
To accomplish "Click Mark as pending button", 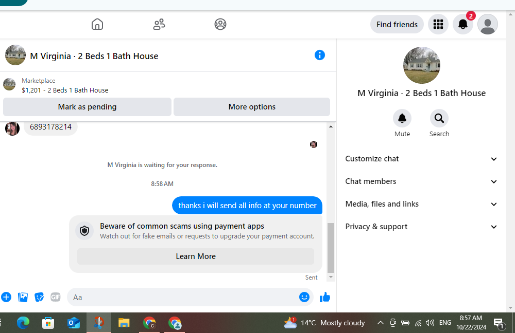I will 87,107.
